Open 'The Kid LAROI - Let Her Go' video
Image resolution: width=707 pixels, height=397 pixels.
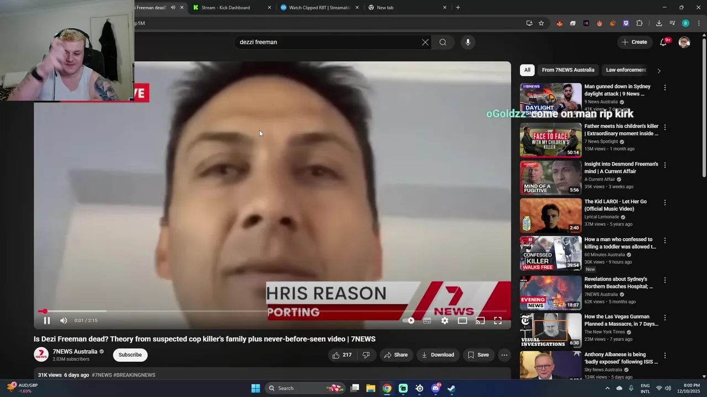coord(551,215)
